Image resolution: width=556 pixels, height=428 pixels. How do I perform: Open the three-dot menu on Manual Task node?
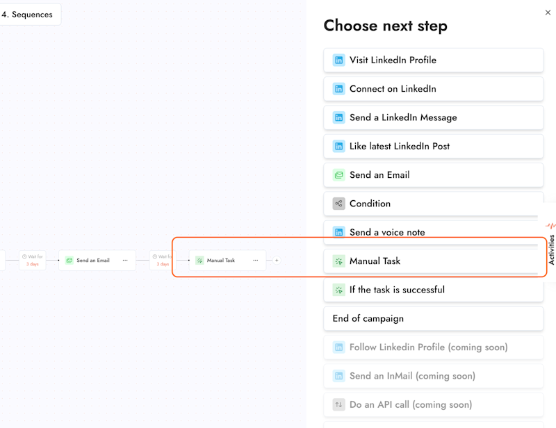[x=256, y=261]
